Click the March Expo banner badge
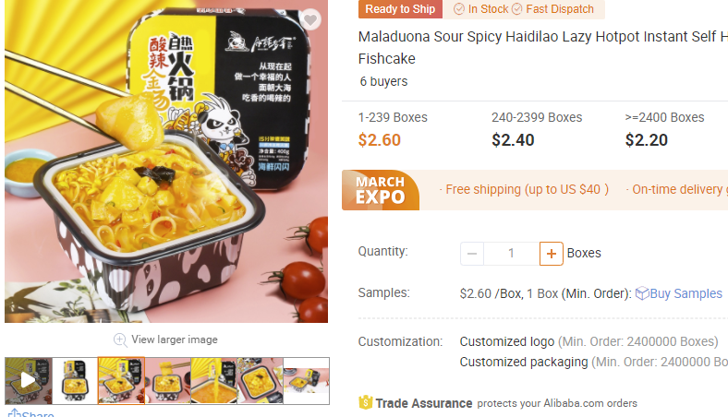 381,190
